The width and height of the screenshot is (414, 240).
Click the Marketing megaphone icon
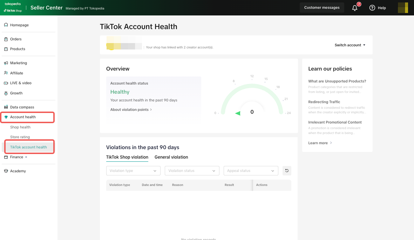point(6,63)
